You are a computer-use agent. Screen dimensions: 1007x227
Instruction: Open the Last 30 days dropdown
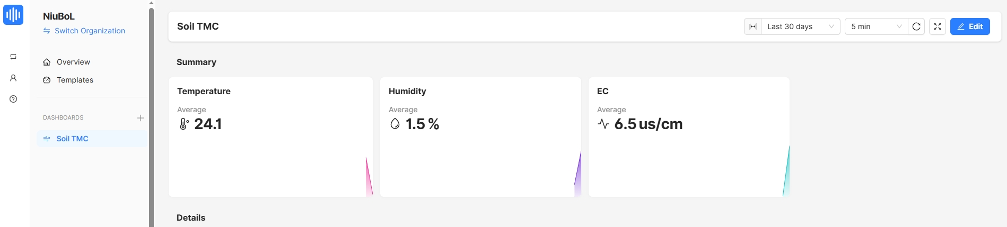click(800, 26)
